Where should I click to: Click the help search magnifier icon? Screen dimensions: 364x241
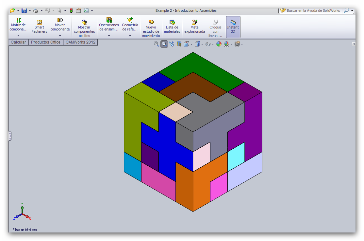pos(346,10)
